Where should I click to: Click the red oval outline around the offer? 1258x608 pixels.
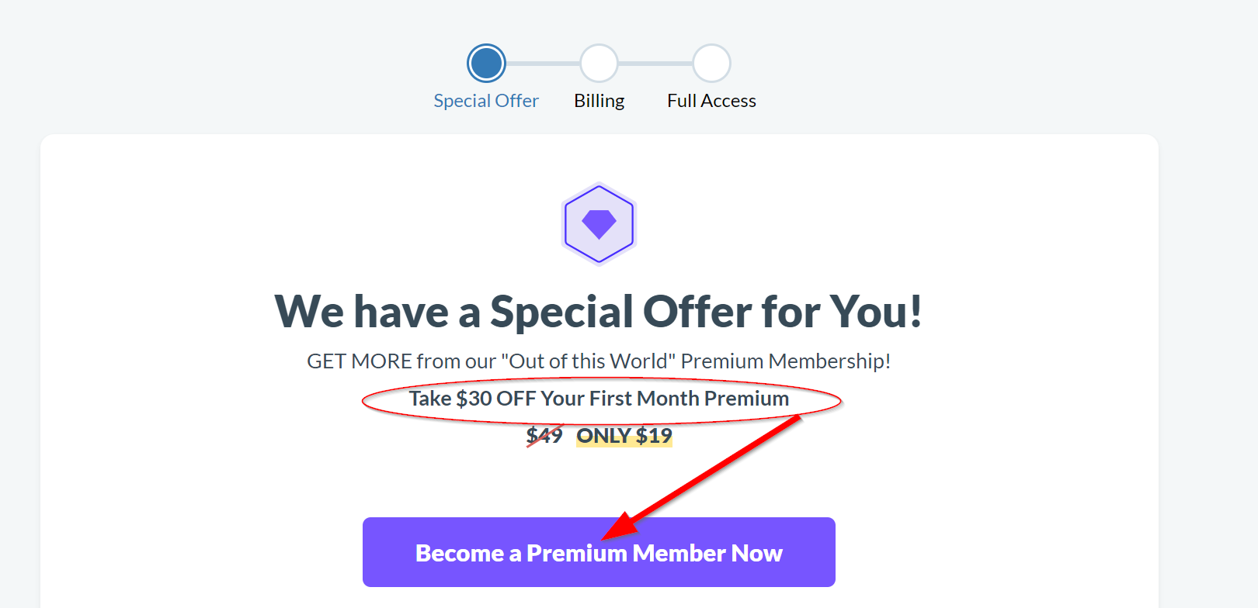point(602,400)
